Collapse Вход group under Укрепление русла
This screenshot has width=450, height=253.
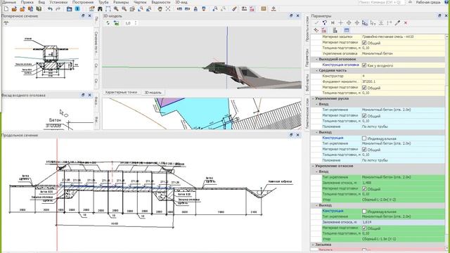(317, 104)
